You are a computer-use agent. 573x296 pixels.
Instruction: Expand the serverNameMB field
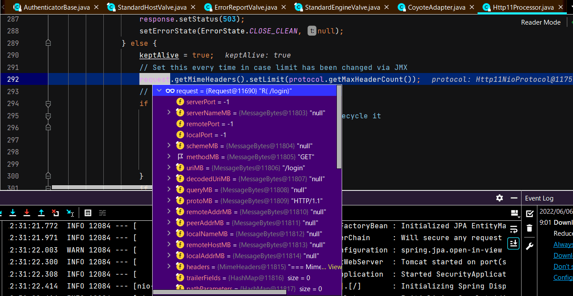[x=169, y=113]
